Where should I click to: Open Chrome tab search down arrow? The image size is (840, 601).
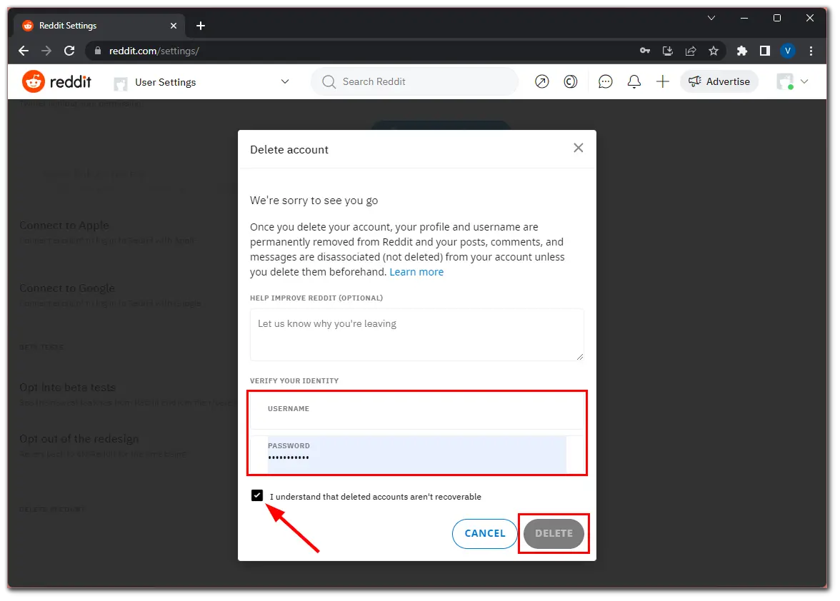click(711, 18)
